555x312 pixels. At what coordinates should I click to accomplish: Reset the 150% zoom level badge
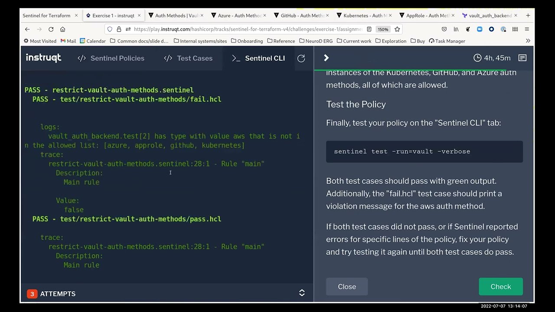[x=382, y=29]
